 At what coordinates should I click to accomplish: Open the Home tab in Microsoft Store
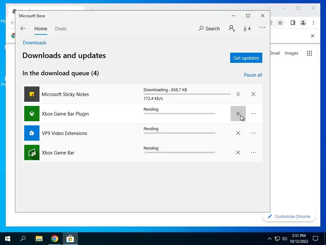coord(41,28)
